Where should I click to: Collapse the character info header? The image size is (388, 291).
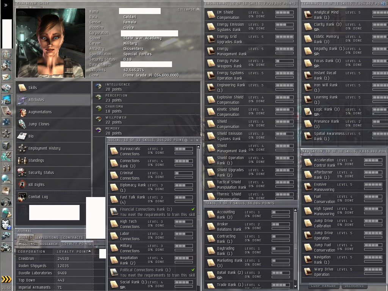[x=189, y=9]
